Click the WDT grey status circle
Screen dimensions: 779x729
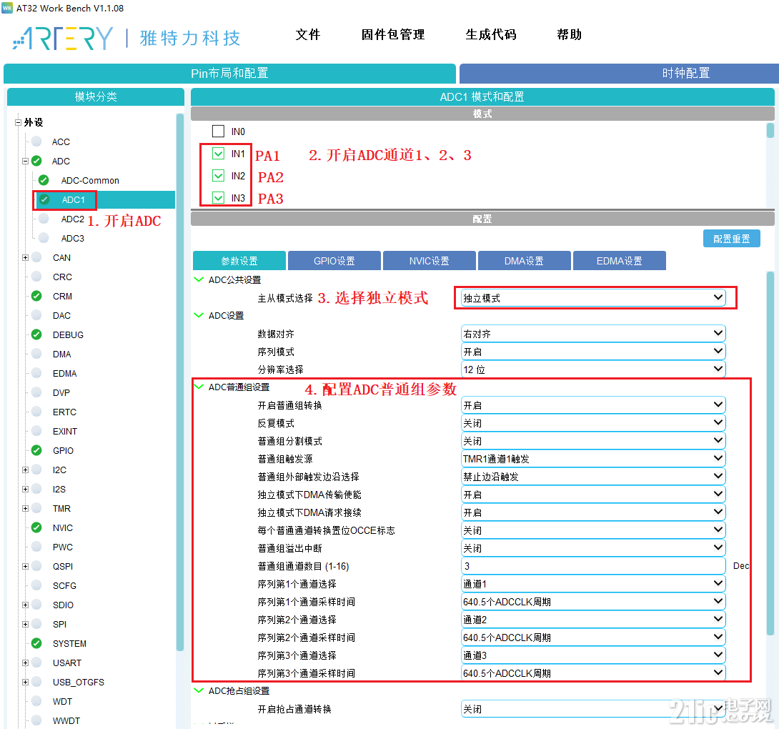36,701
